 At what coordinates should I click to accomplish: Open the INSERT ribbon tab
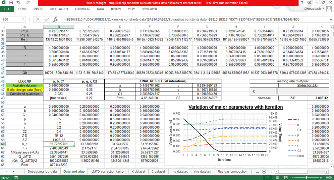coord(38,9)
